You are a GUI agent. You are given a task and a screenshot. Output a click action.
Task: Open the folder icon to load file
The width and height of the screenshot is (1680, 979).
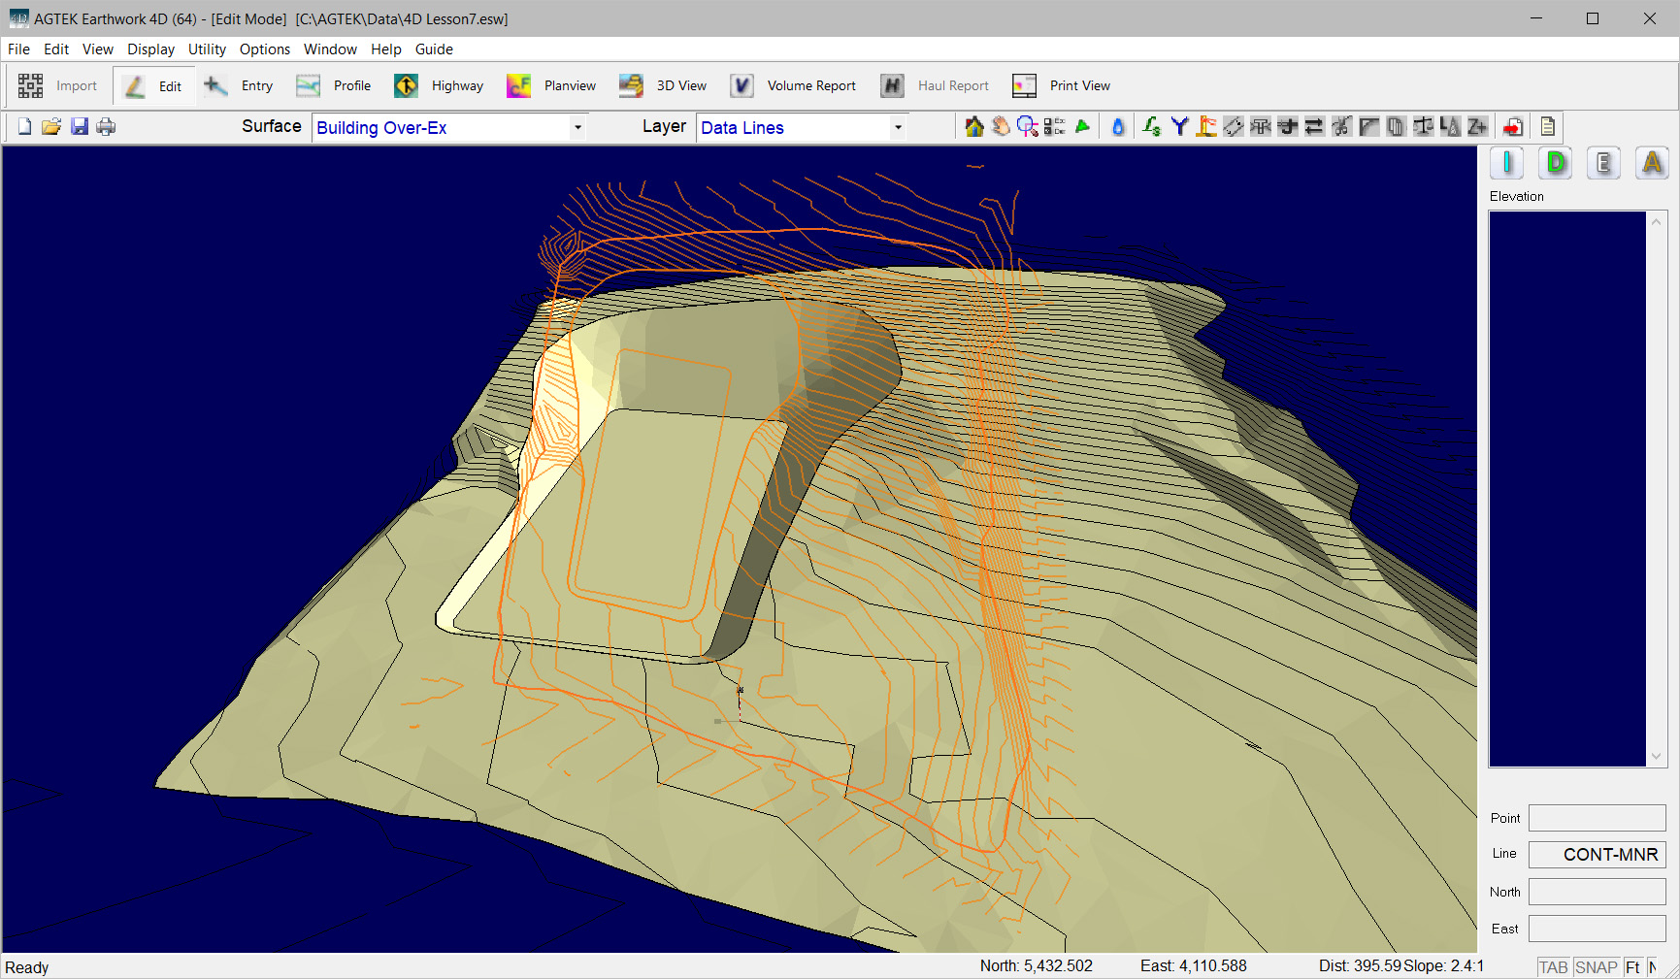tap(51, 127)
